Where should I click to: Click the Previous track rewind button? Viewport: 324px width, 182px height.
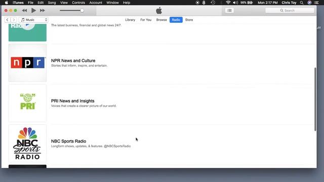24,10
